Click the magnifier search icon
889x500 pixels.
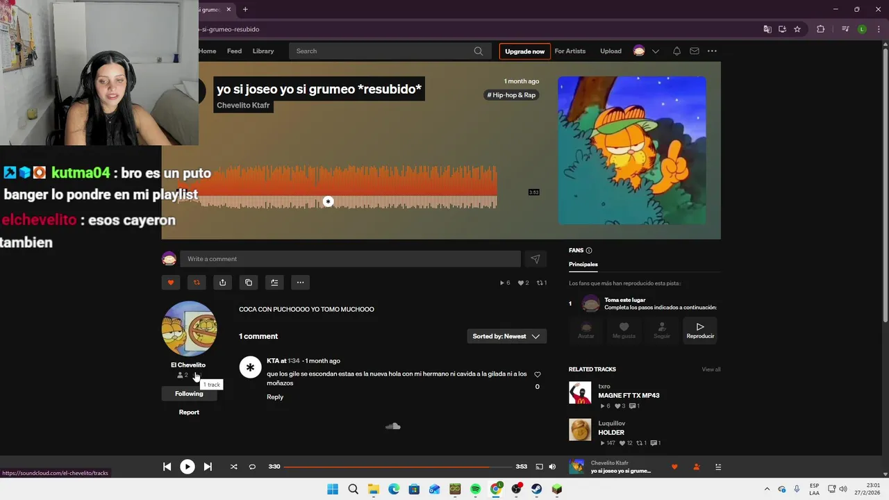point(479,51)
